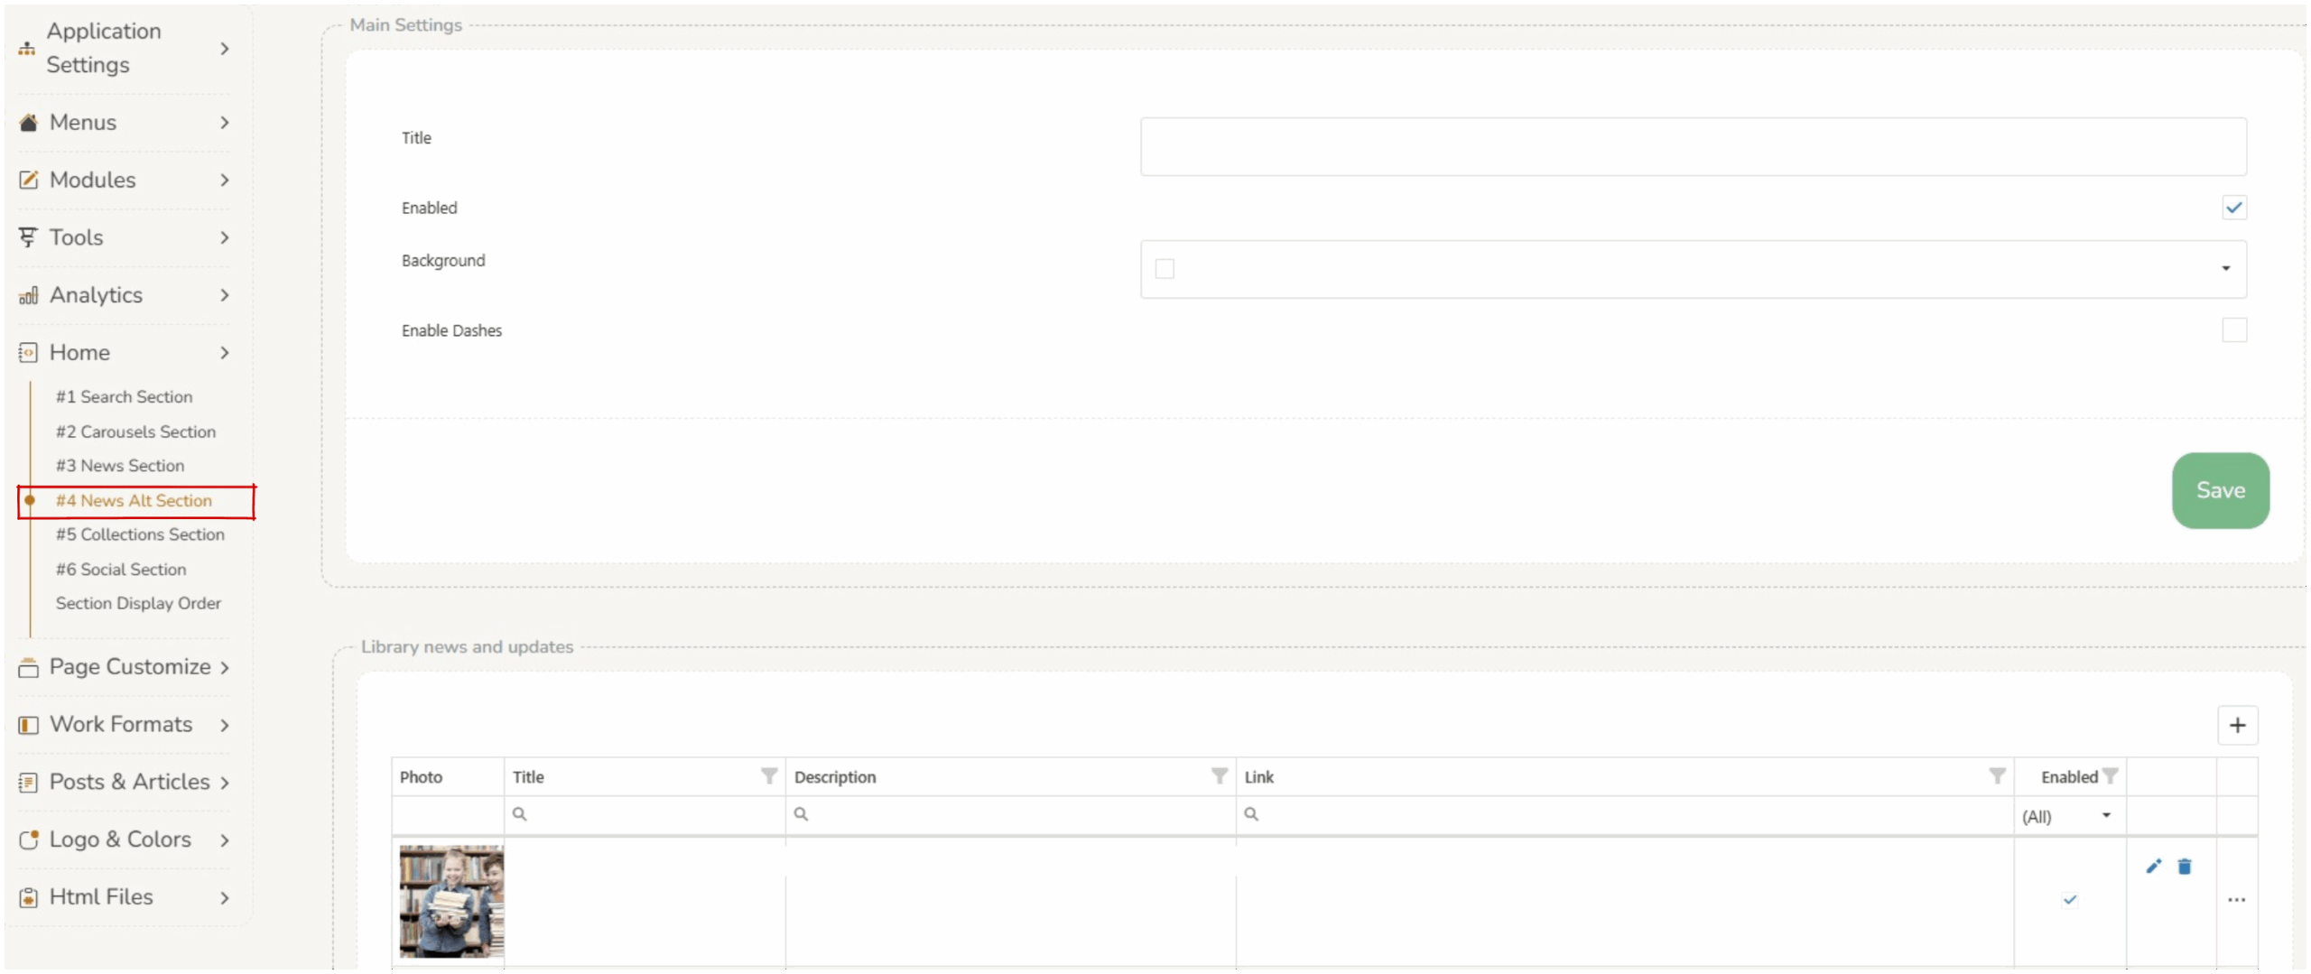Click the Enabled column filter icon

pos(2110,776)
